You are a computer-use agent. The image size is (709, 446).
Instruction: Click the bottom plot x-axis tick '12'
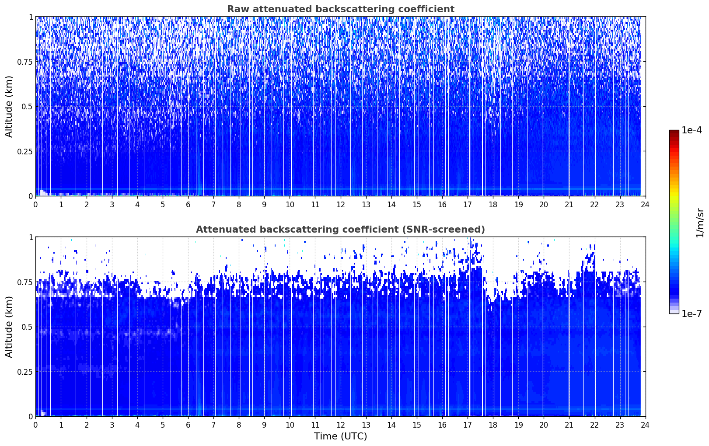(x=340, y=425)
